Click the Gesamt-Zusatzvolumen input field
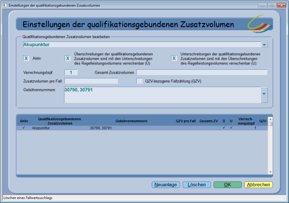Viewport: 289px width, 203px height. click(202, 72)
